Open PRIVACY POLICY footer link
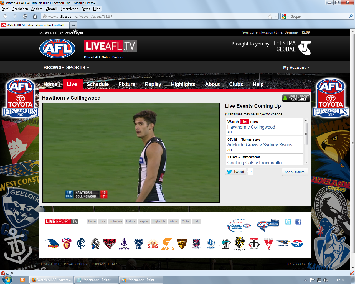The height and width of the screenshot is (284, 355). (x=76, y=264)
